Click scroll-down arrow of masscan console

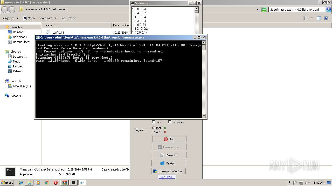click(x=204, y=116)
